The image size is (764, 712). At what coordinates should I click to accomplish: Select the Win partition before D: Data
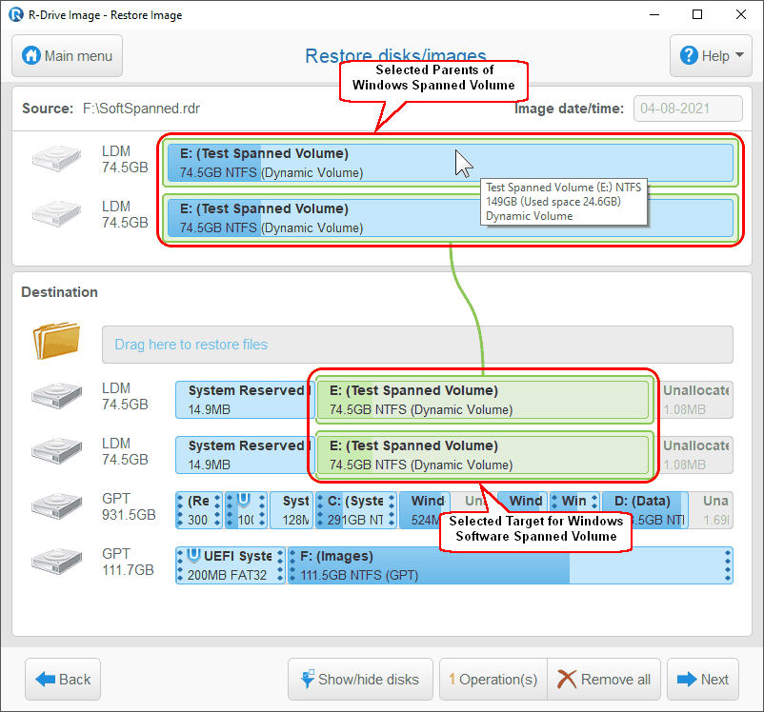574,502
